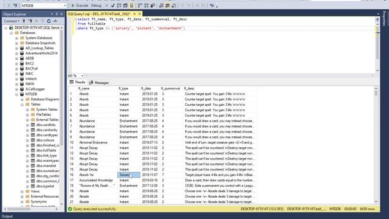Select the Results to File icon
The width and height of the screenshot is (389, 219).
(x=174, y=5)
